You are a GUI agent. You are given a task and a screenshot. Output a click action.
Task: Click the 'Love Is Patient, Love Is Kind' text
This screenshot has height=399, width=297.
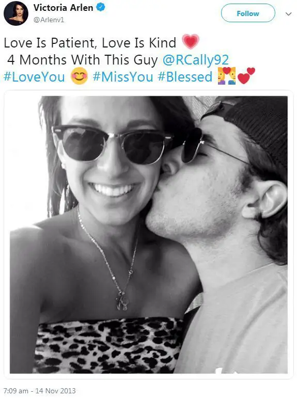point(90,43)
